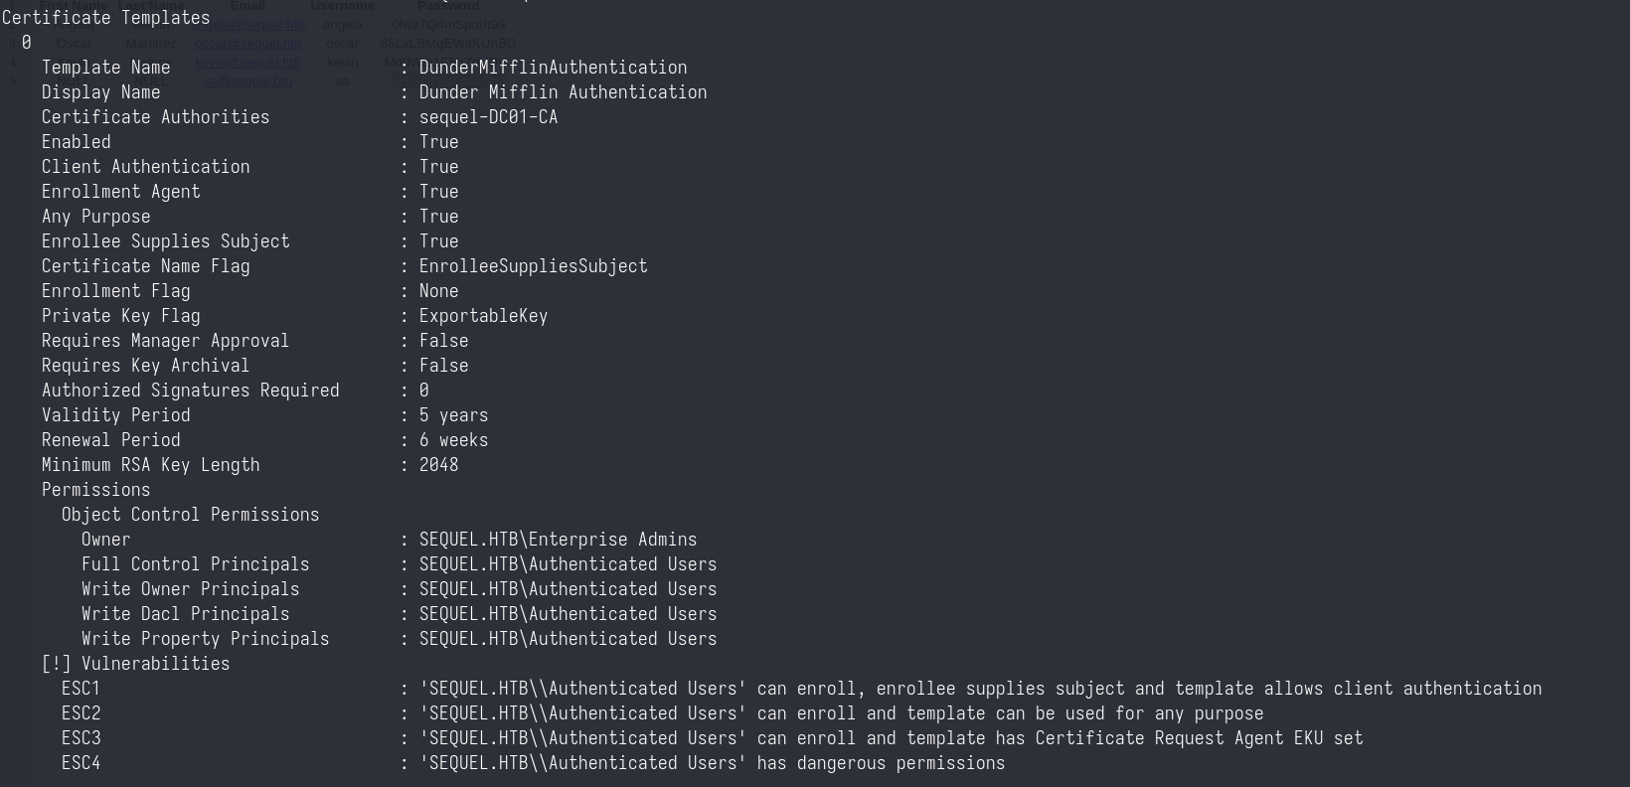Click the Permissions section label
Screen dimensions: 1630x787
point(95,490)
